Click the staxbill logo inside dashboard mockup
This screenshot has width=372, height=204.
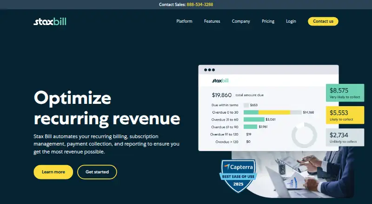[220, 81]
